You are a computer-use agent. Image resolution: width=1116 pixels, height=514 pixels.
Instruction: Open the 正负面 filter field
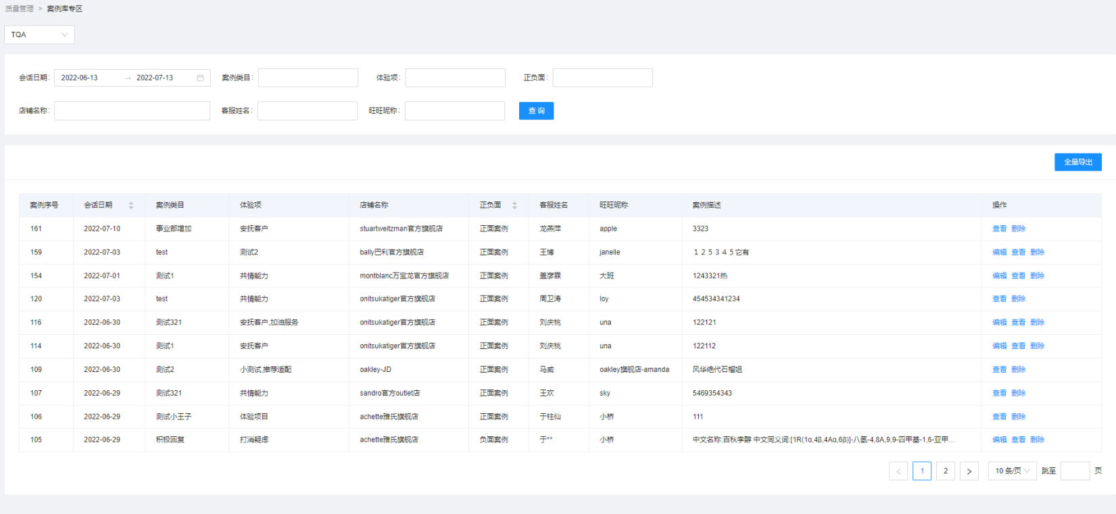tap(603, 78)
